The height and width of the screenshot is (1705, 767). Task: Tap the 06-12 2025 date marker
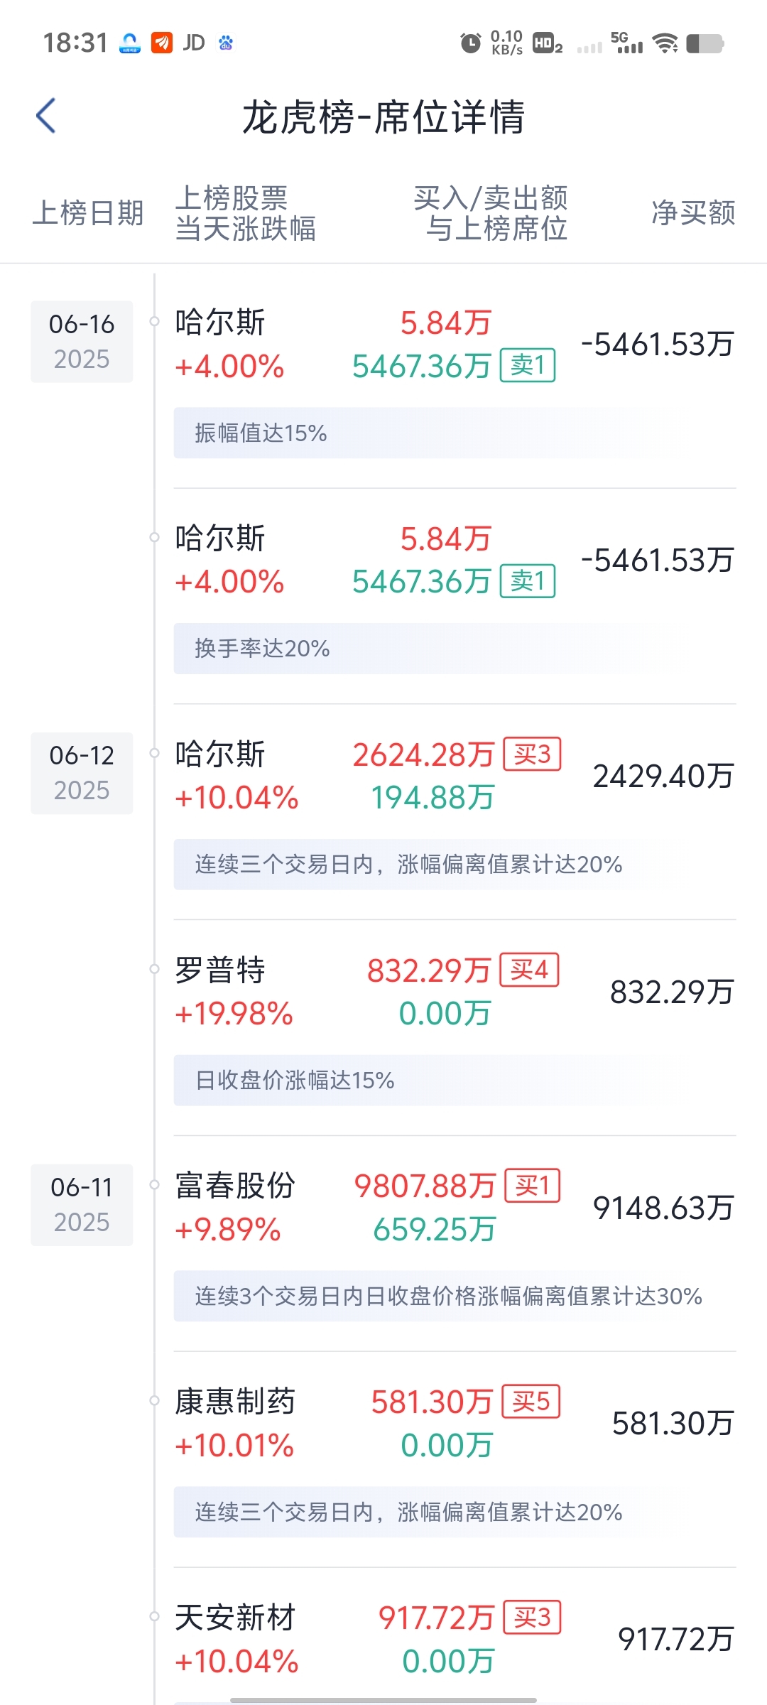82,773
